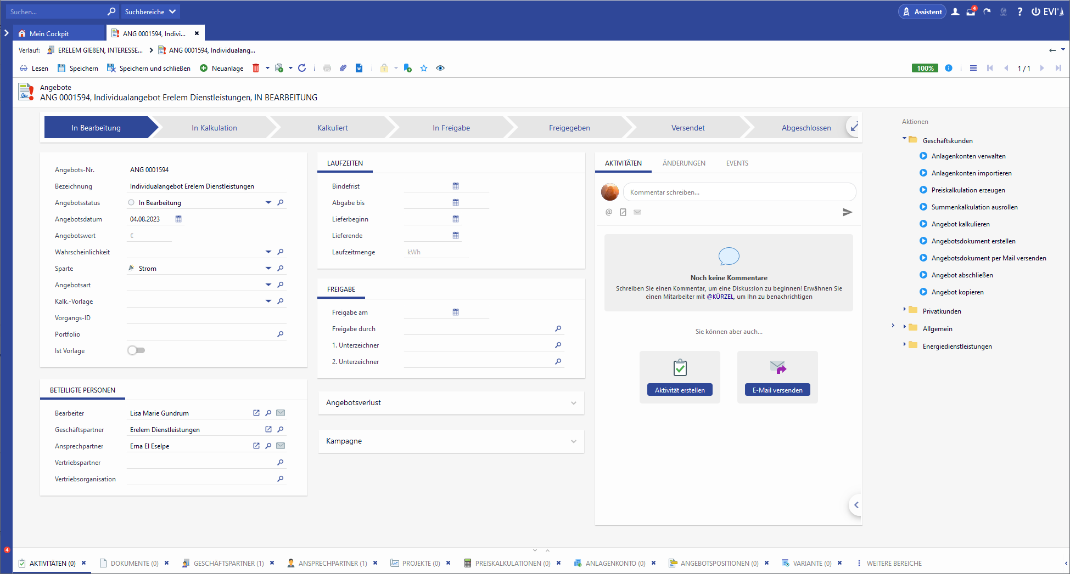Click the Aktivität erstellen button
1070x574 pixels.
[680, 390]
